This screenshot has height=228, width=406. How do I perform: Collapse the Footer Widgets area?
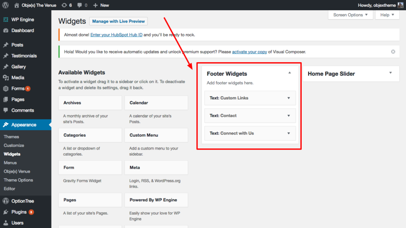[x=289, y=73]
